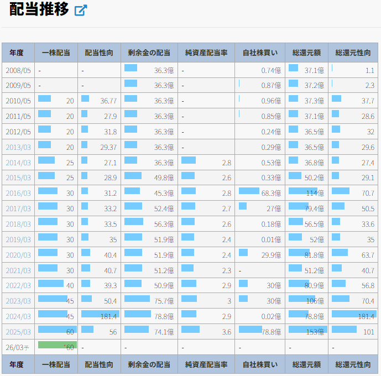This screenshot has height=376, width=381.
Task: Click the 2019/03 year link
Action: point(18,239)
